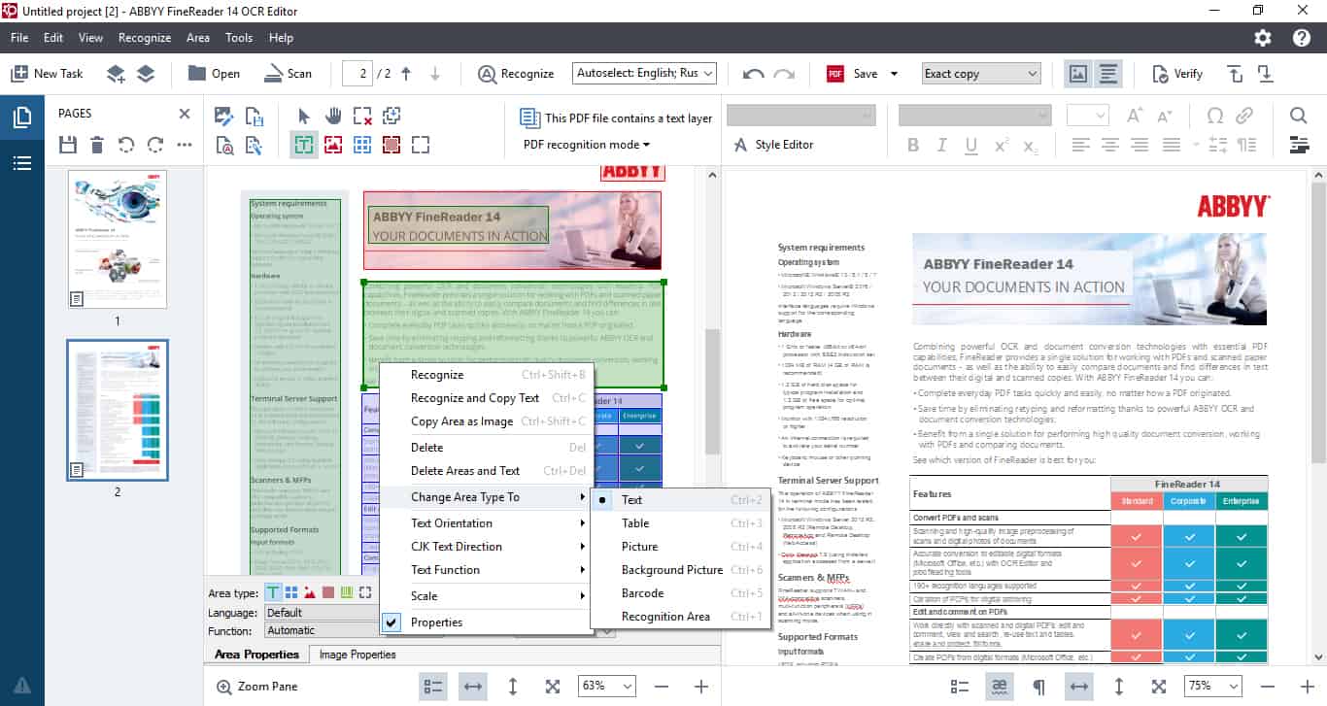Toggle properties panel button in image pane
The height and width of the screenshot is (706, 1327).
click(x=433, y=687)
